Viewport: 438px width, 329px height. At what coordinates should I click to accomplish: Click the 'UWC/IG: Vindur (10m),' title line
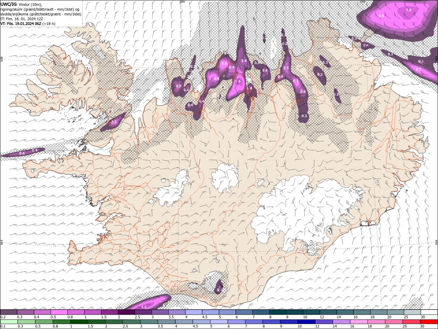point(21,4)
